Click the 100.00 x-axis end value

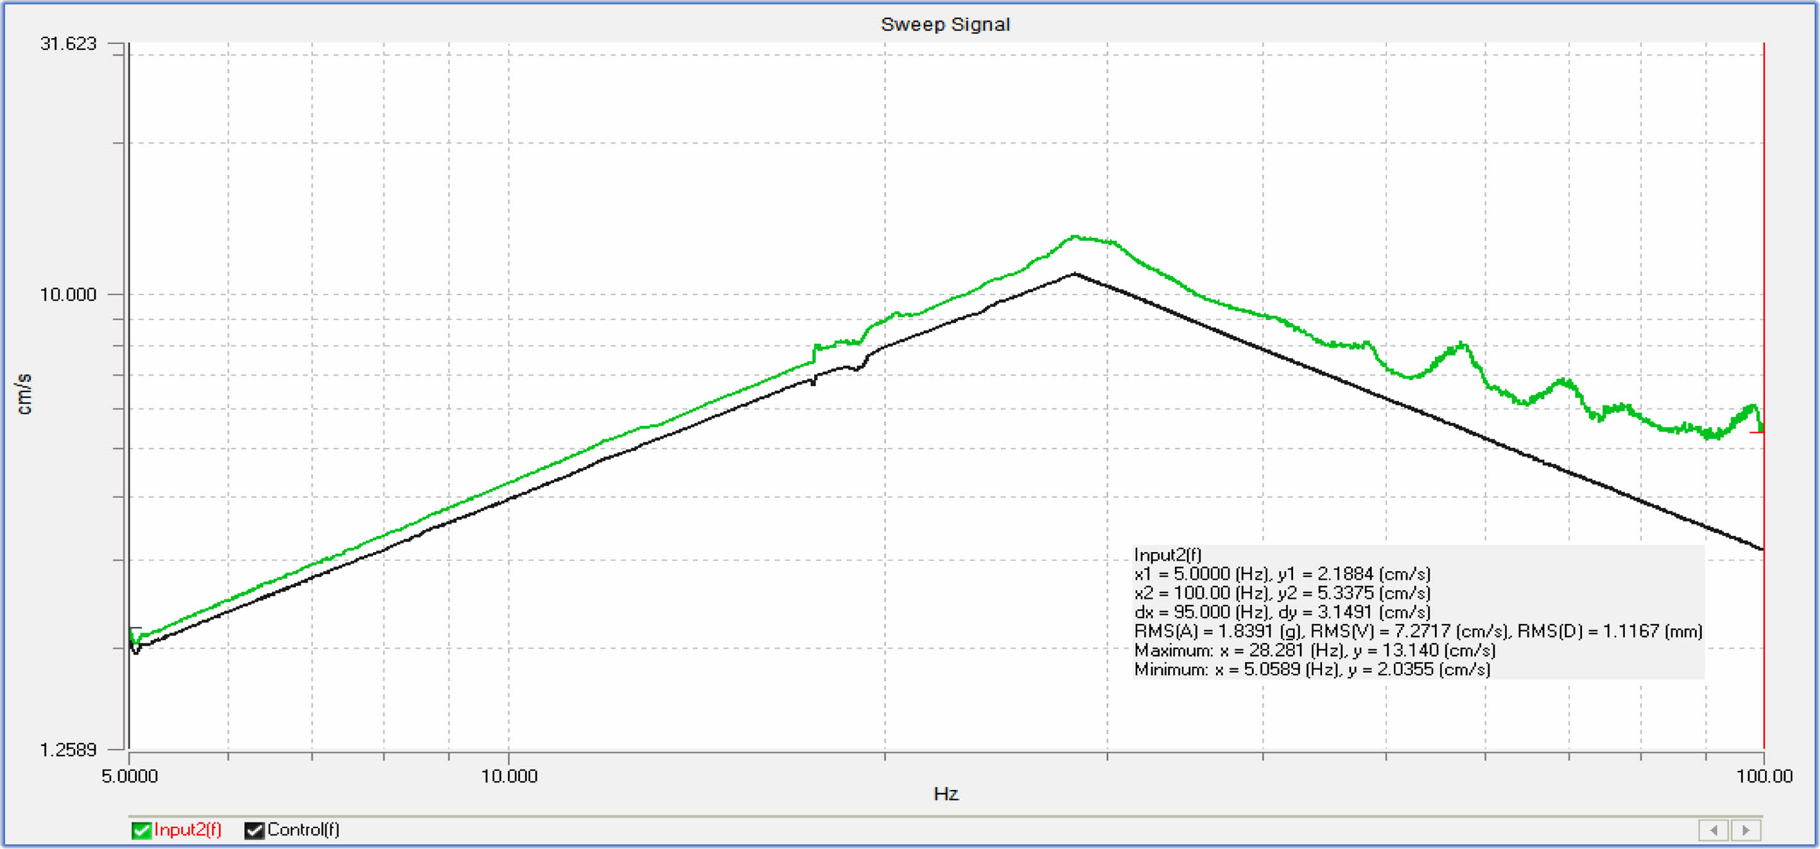click(x=1765, y=776)
